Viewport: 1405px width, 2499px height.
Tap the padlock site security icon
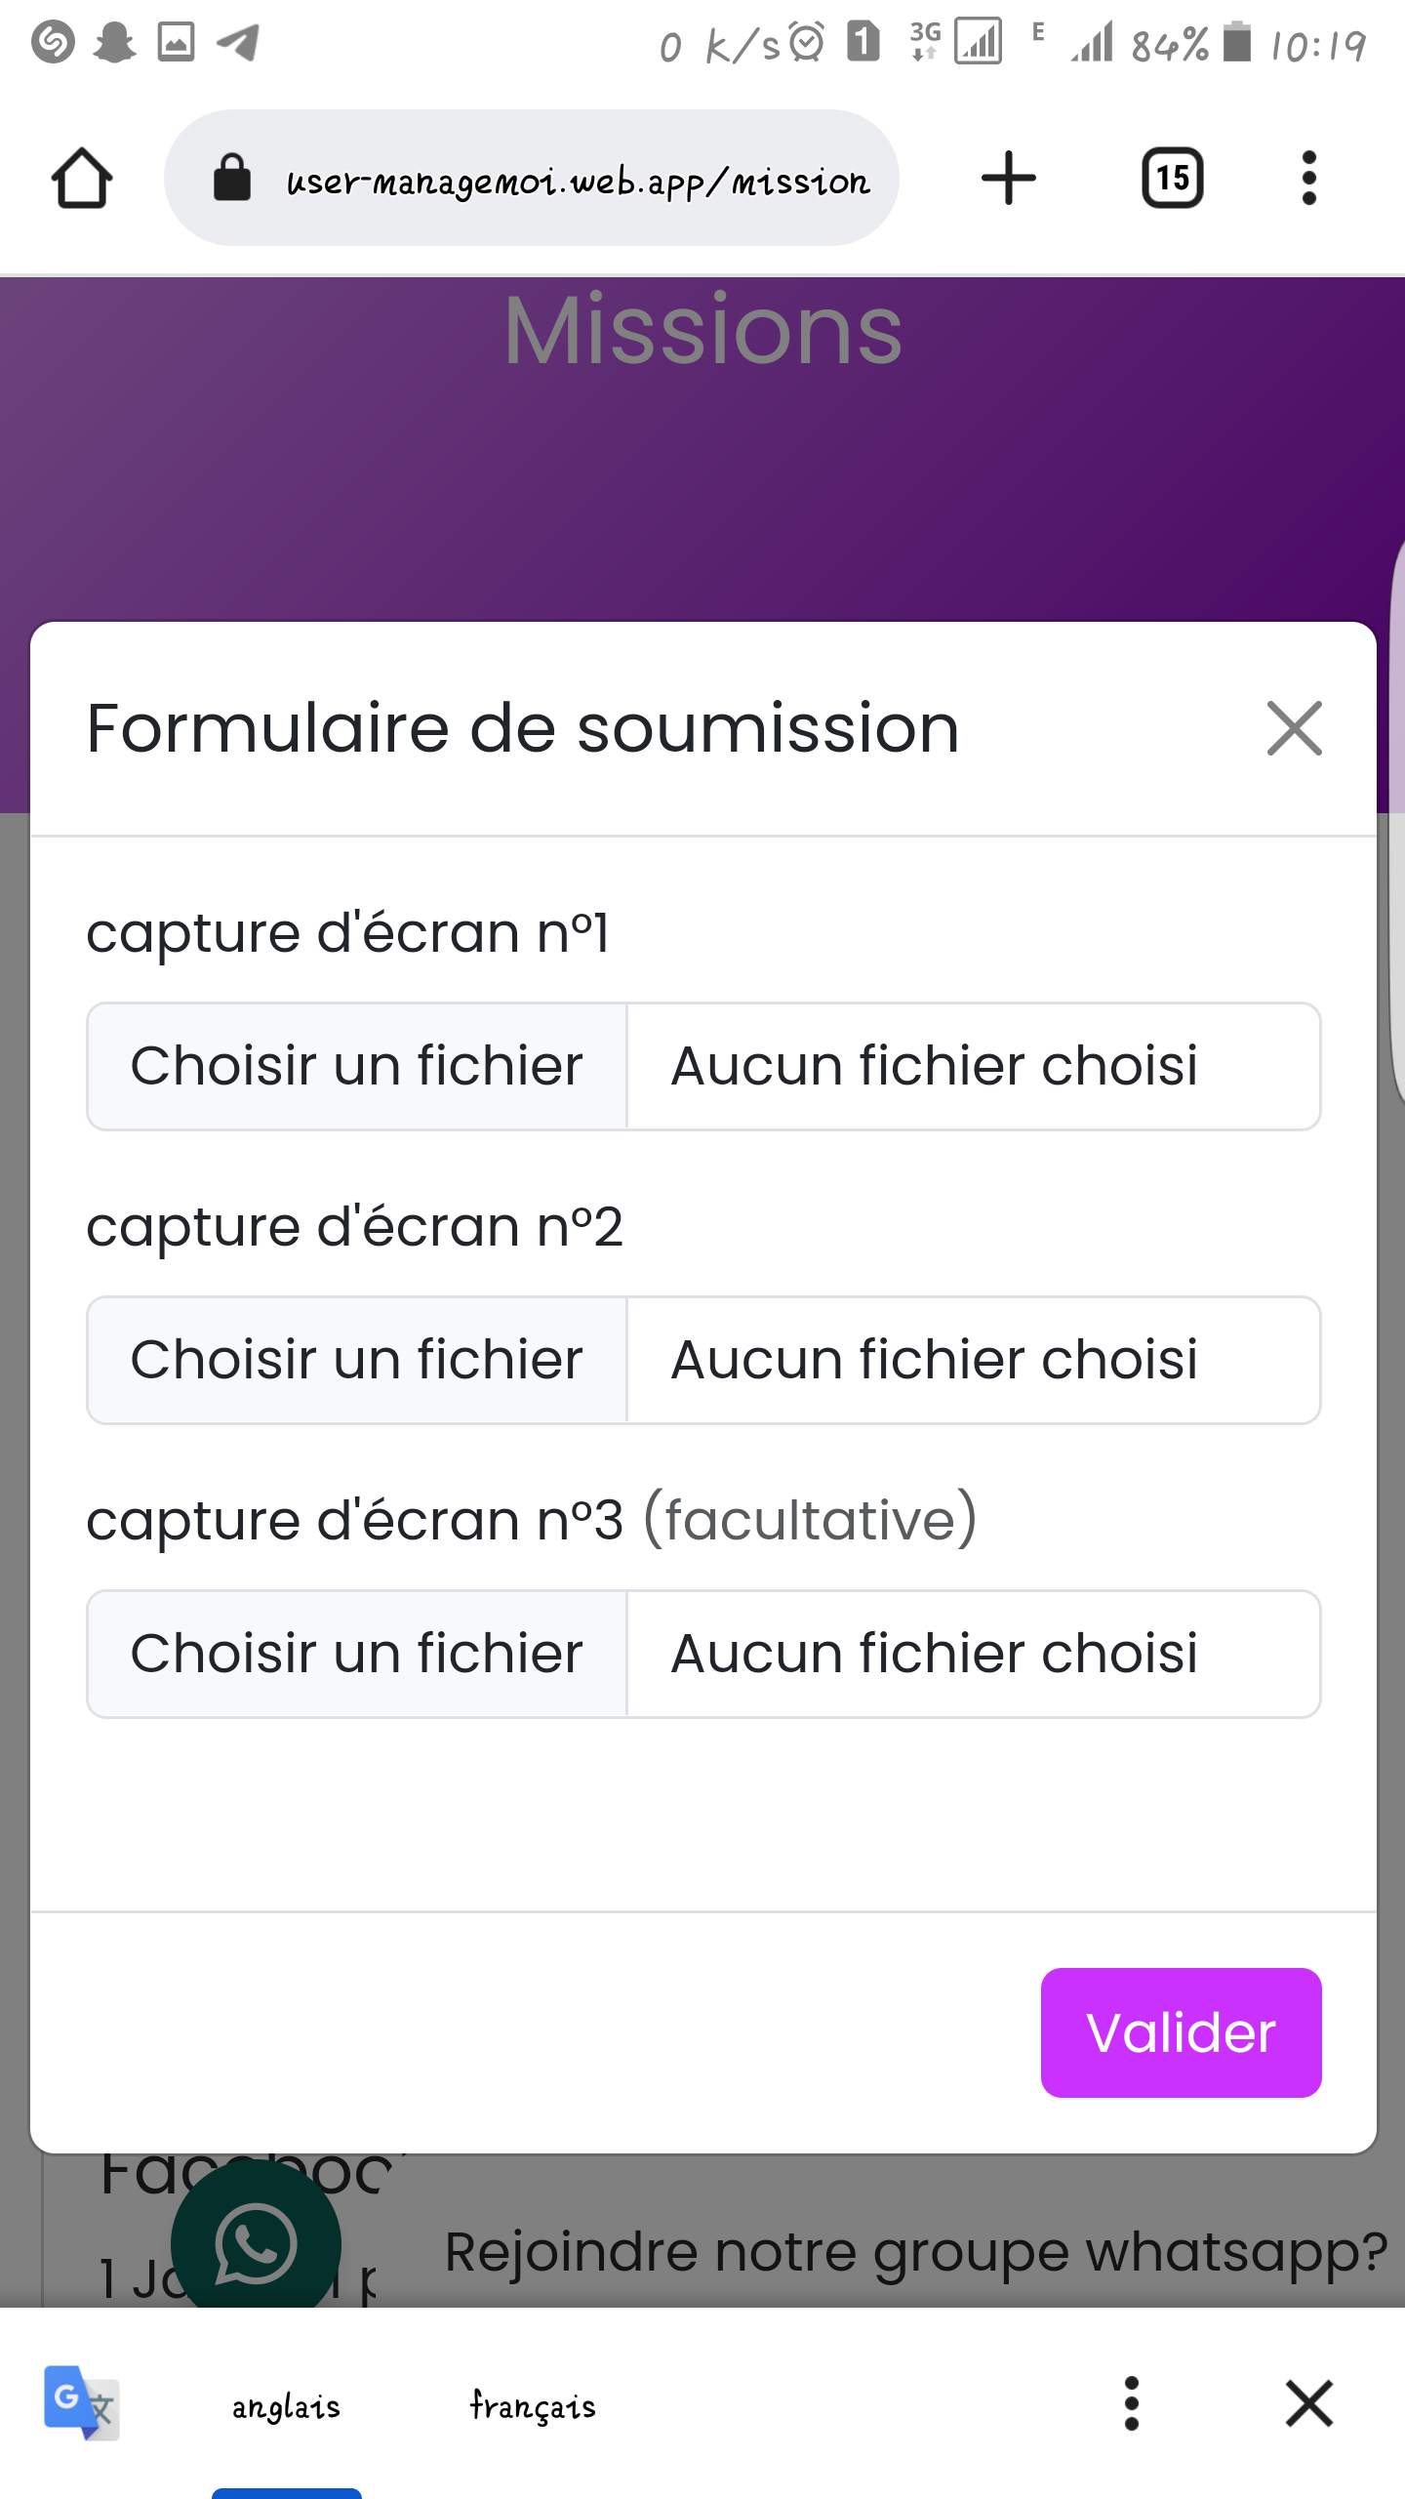(x=232, y=179)
